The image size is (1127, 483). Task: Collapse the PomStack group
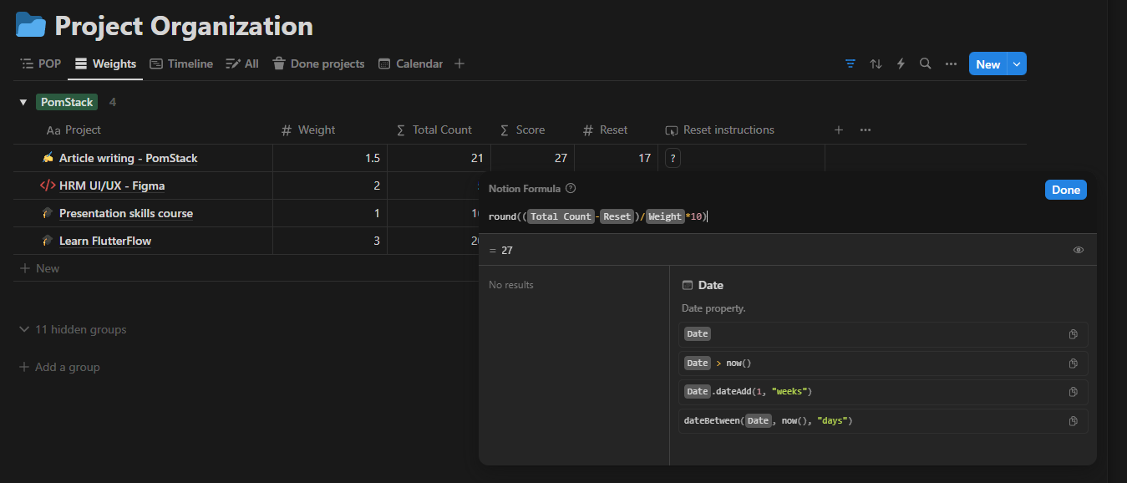[23, 103]
